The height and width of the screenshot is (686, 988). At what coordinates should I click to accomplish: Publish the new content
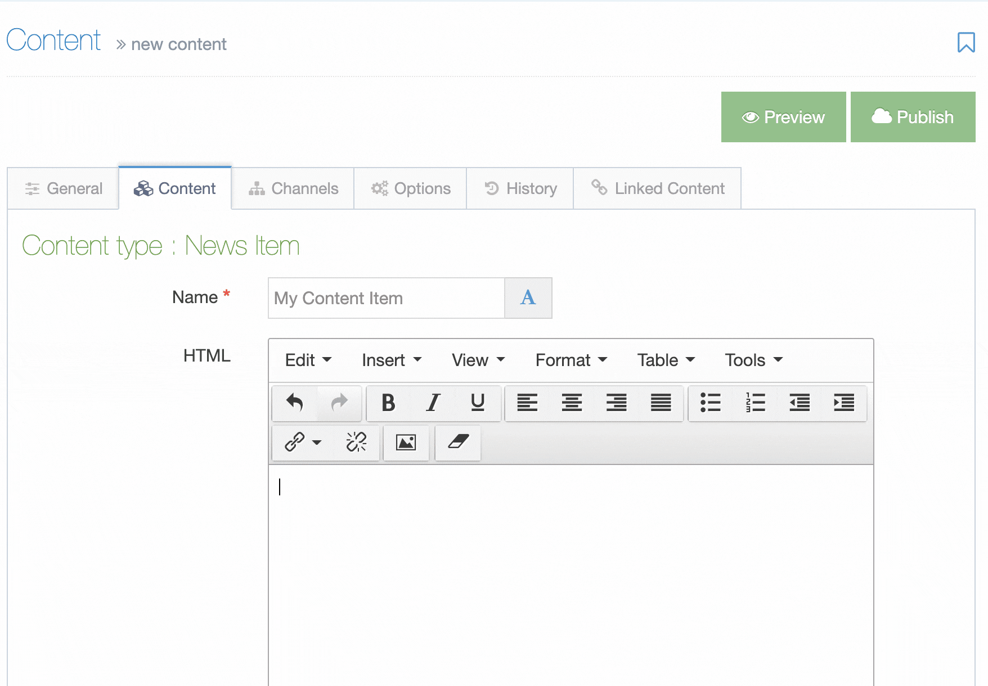(913, 117)
